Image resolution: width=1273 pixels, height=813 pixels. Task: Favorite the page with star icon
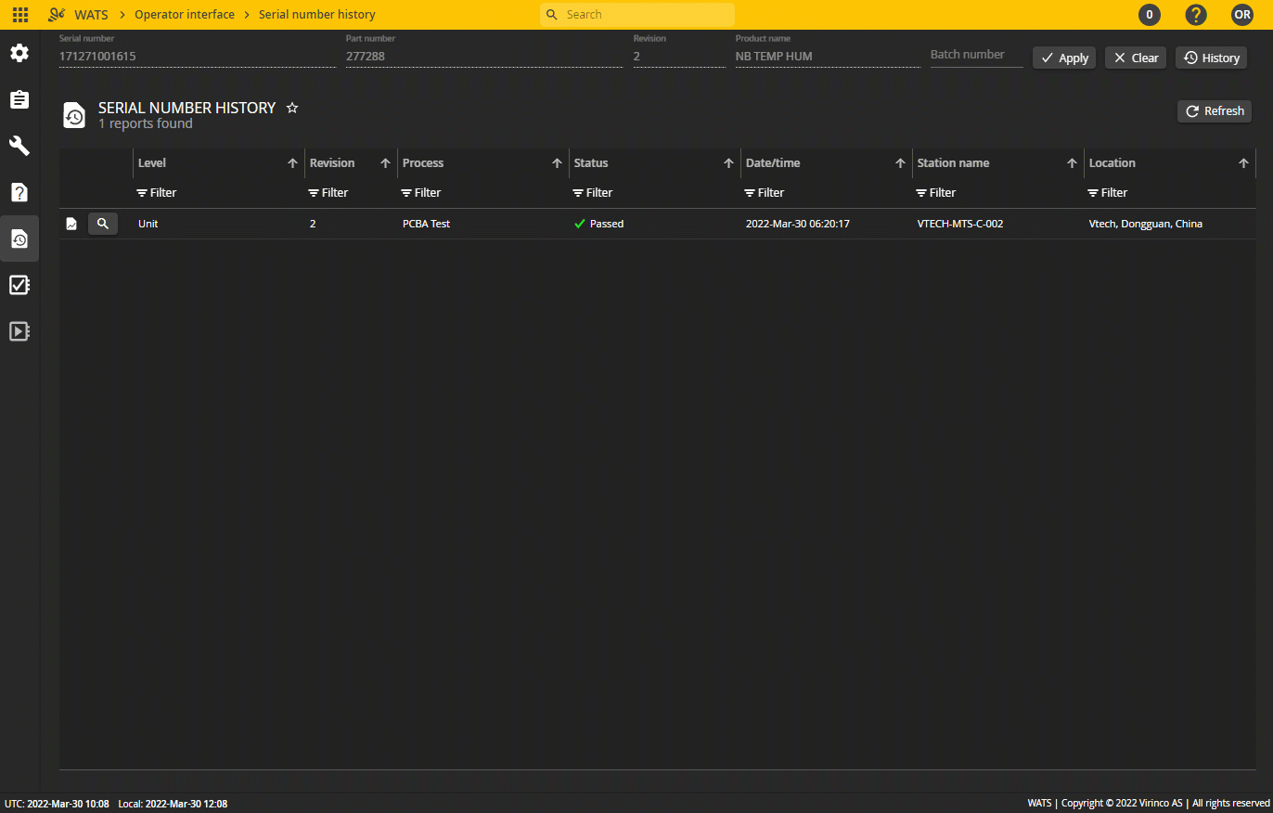292,108
